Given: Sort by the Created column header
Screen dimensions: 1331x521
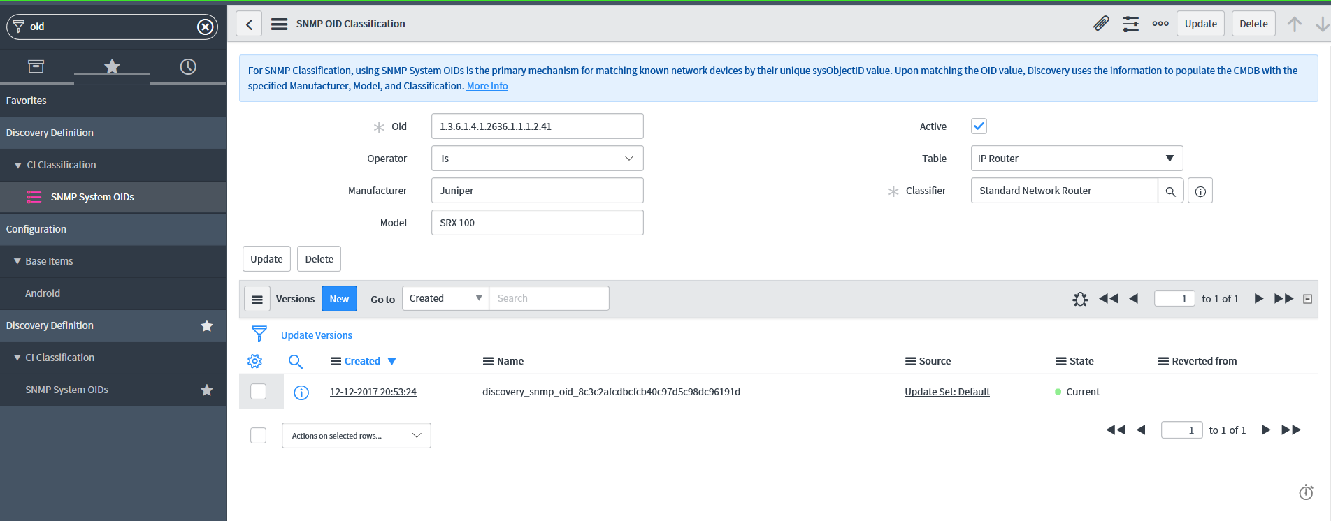Looking at the screenshot, I should point(362,361).
